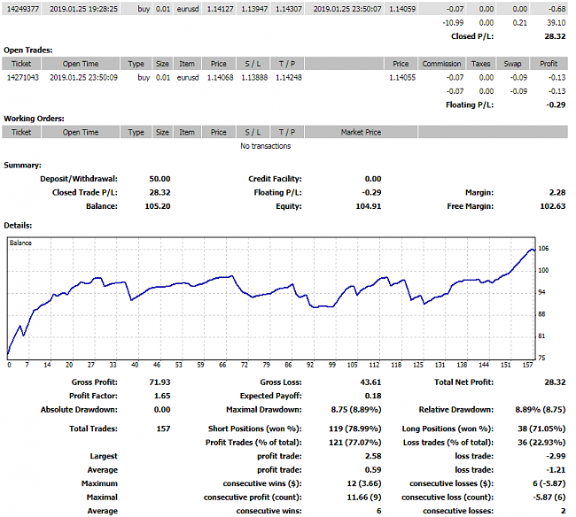Click the No transactions message
Image resolution: width=576 pixels, height=517 pixels.
pos(265,146)
